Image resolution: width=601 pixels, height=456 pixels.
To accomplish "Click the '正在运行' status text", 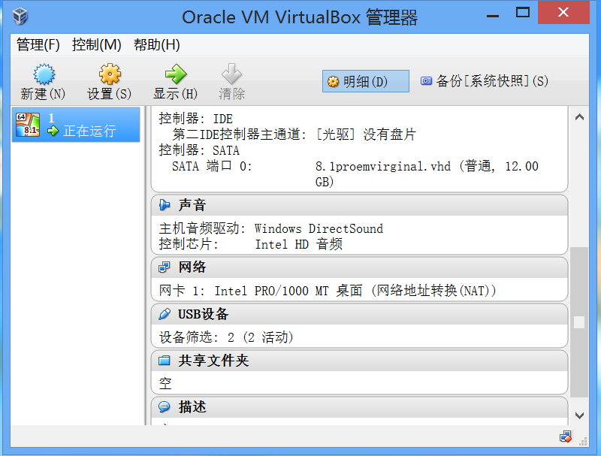I will (x=89, y=131).
